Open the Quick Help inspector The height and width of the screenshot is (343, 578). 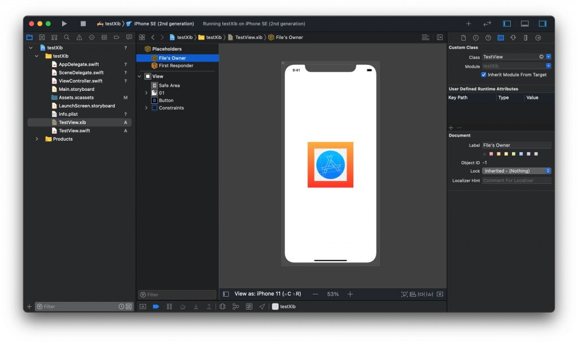coord(488,38)
